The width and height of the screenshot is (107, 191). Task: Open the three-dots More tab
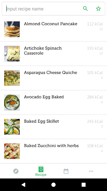[x=91, y=171]
